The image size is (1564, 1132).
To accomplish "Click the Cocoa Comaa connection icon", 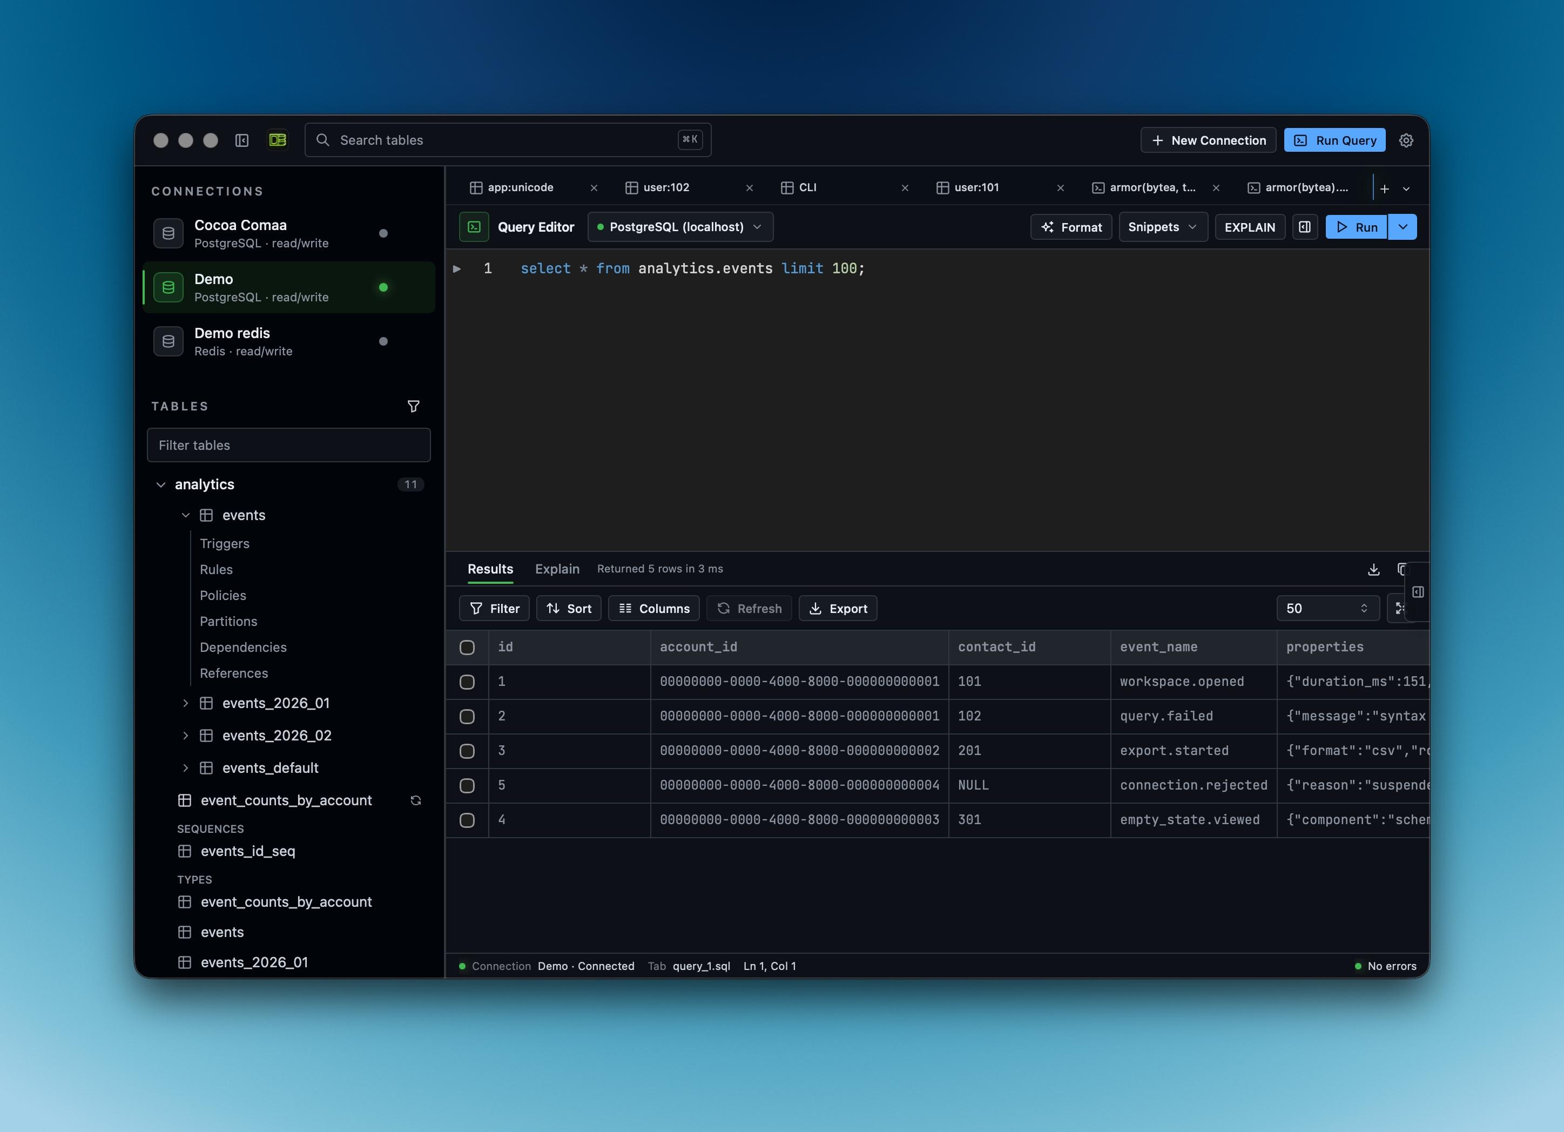I will tap(168, 233).
